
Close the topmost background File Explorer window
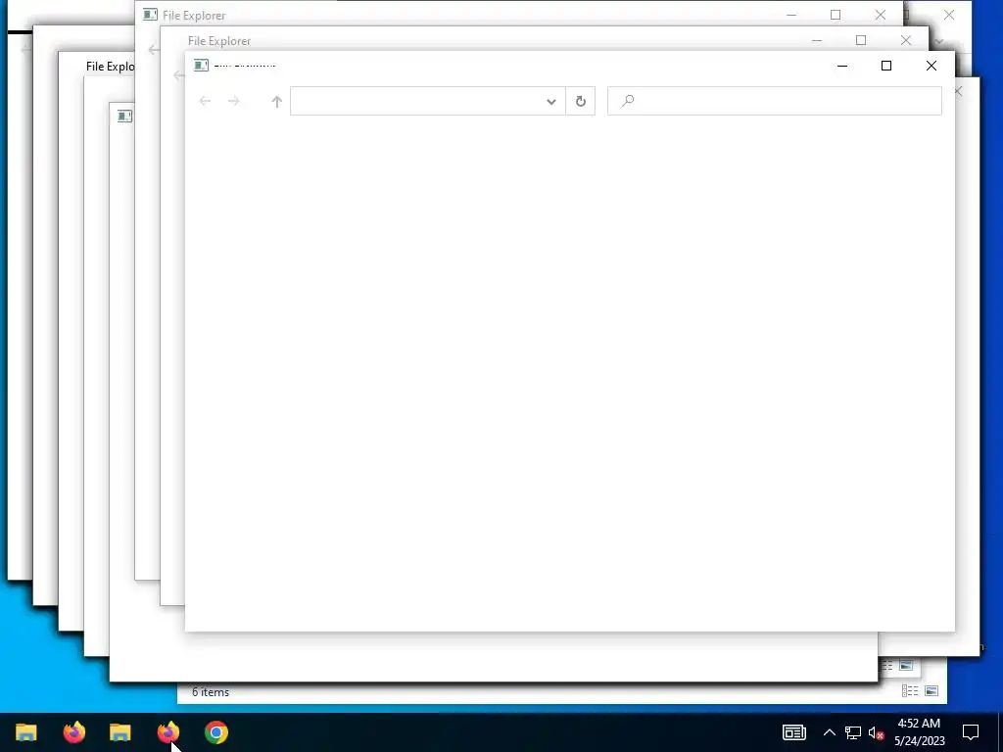[x=881, y=15]
